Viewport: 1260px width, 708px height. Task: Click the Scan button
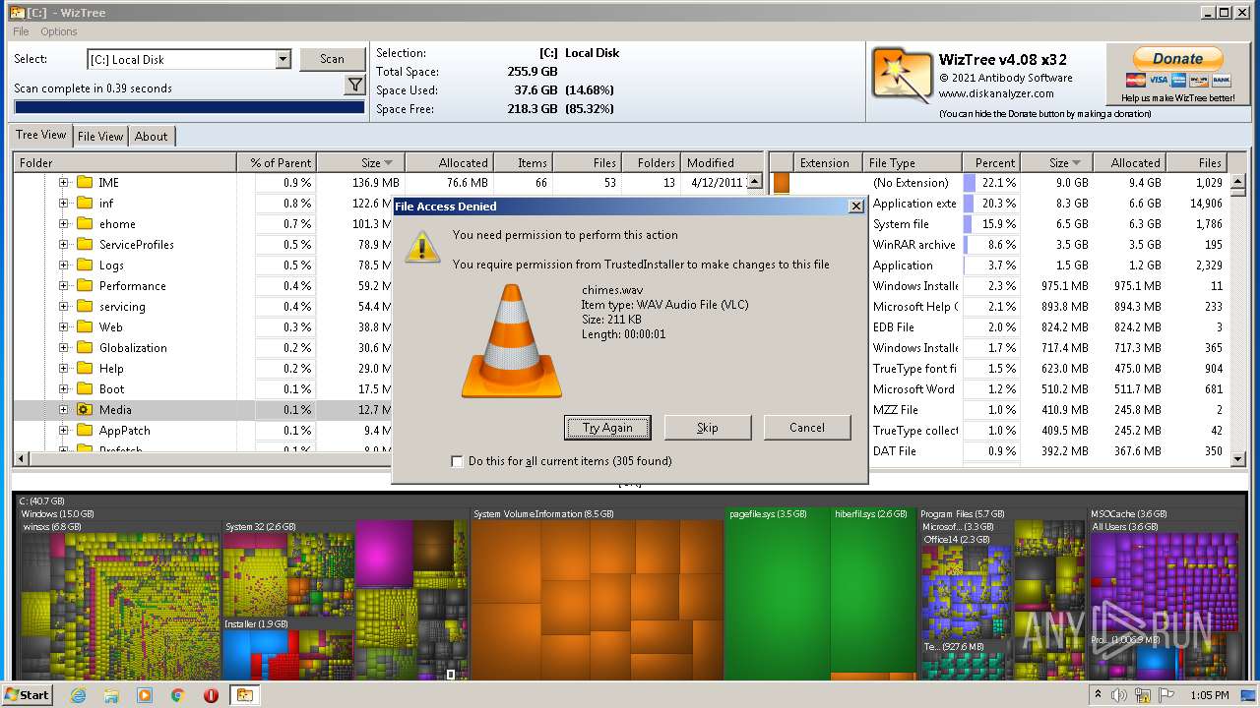click(x=332, y=59)
